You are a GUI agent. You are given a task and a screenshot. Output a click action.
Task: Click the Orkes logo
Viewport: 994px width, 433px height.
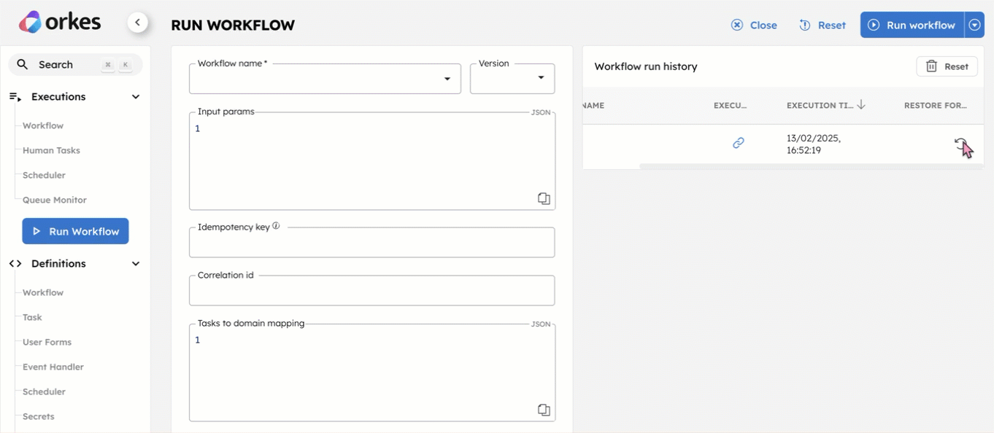point(60,23)
